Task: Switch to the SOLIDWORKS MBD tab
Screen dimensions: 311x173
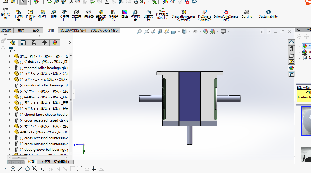Action: coord(104,31)
